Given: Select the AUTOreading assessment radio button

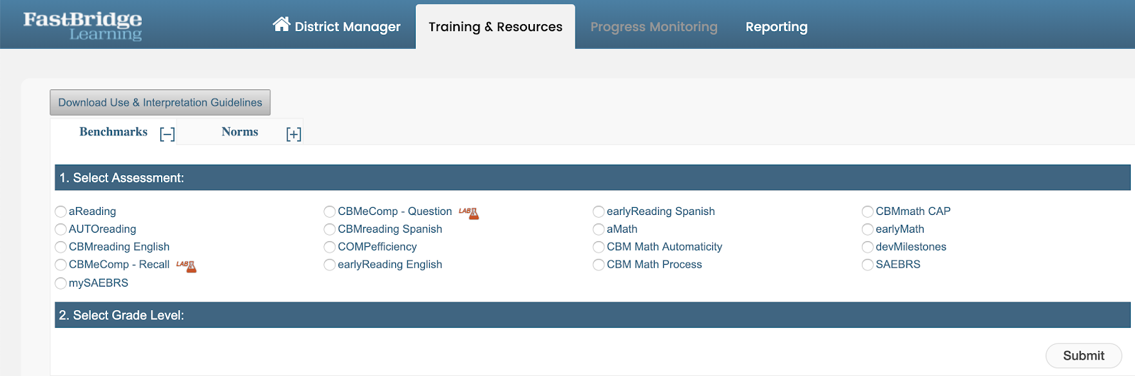Looking at the screenshot, I should click(x=61, y=229).
